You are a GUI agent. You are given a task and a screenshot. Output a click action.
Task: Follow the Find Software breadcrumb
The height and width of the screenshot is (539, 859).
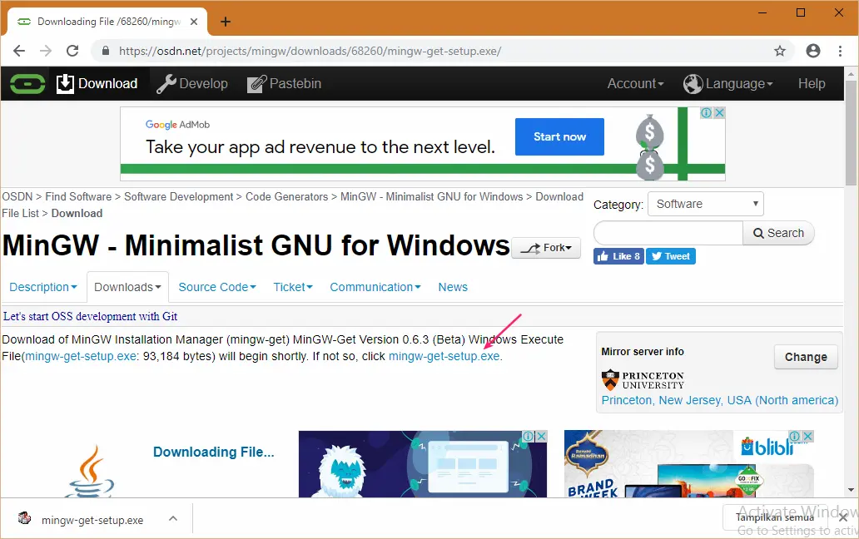(x=78, y=196)
